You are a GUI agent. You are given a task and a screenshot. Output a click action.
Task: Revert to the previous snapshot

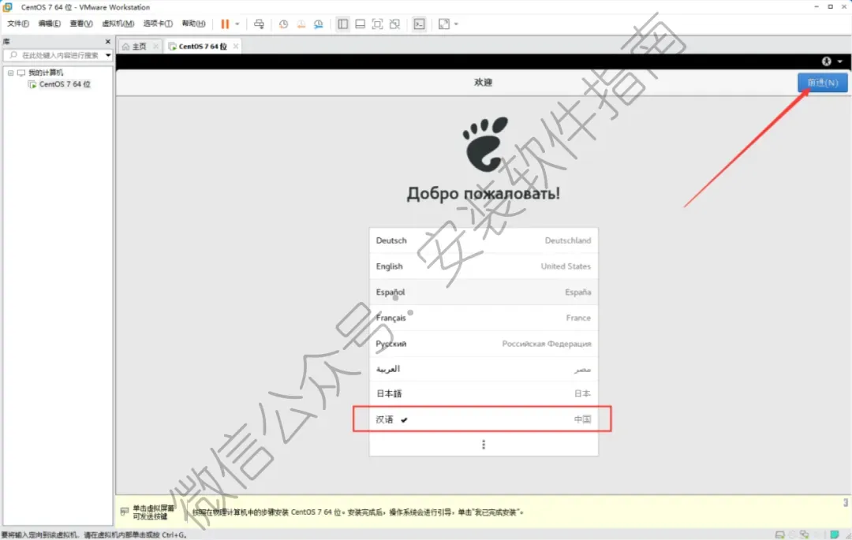[x=301, y=24]
